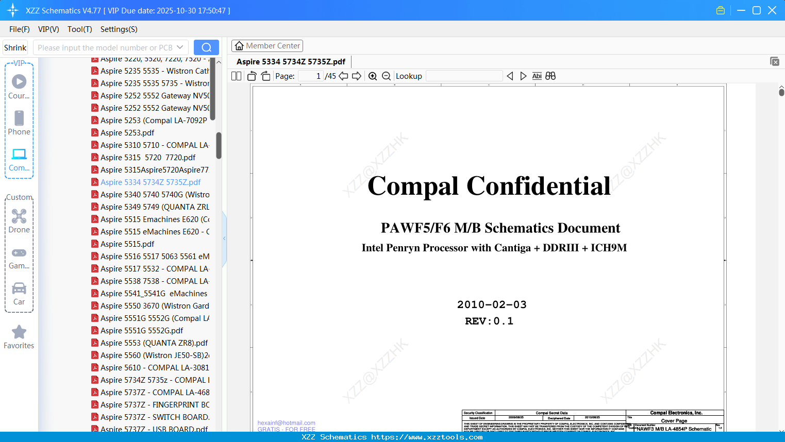Click the Abi text match option icon
The height and width of the screenshot is (442, 785).
[x=537, y=76]
